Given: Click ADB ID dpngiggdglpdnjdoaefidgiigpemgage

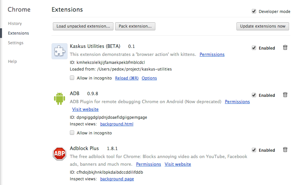Looking at the screenshot, I should (108, 117).
